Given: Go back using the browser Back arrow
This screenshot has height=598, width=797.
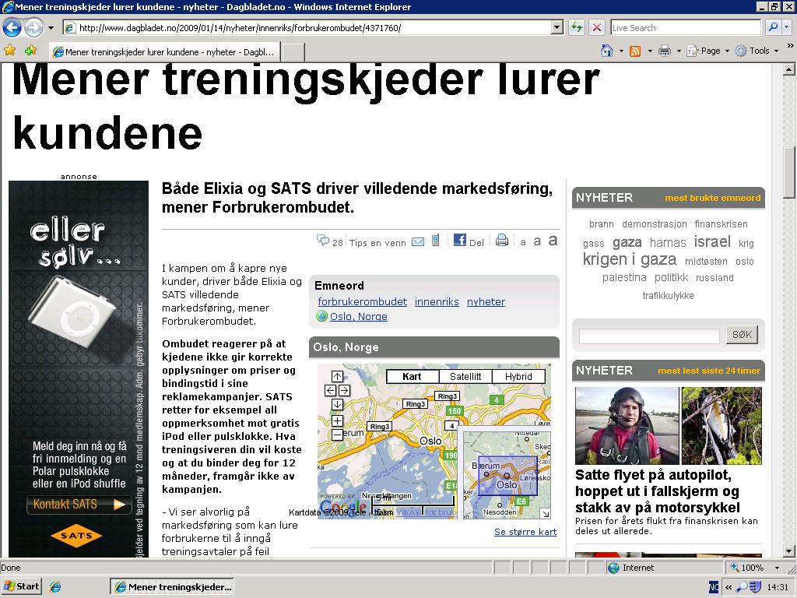Looking at the screenshot, I should pos(12,27).
